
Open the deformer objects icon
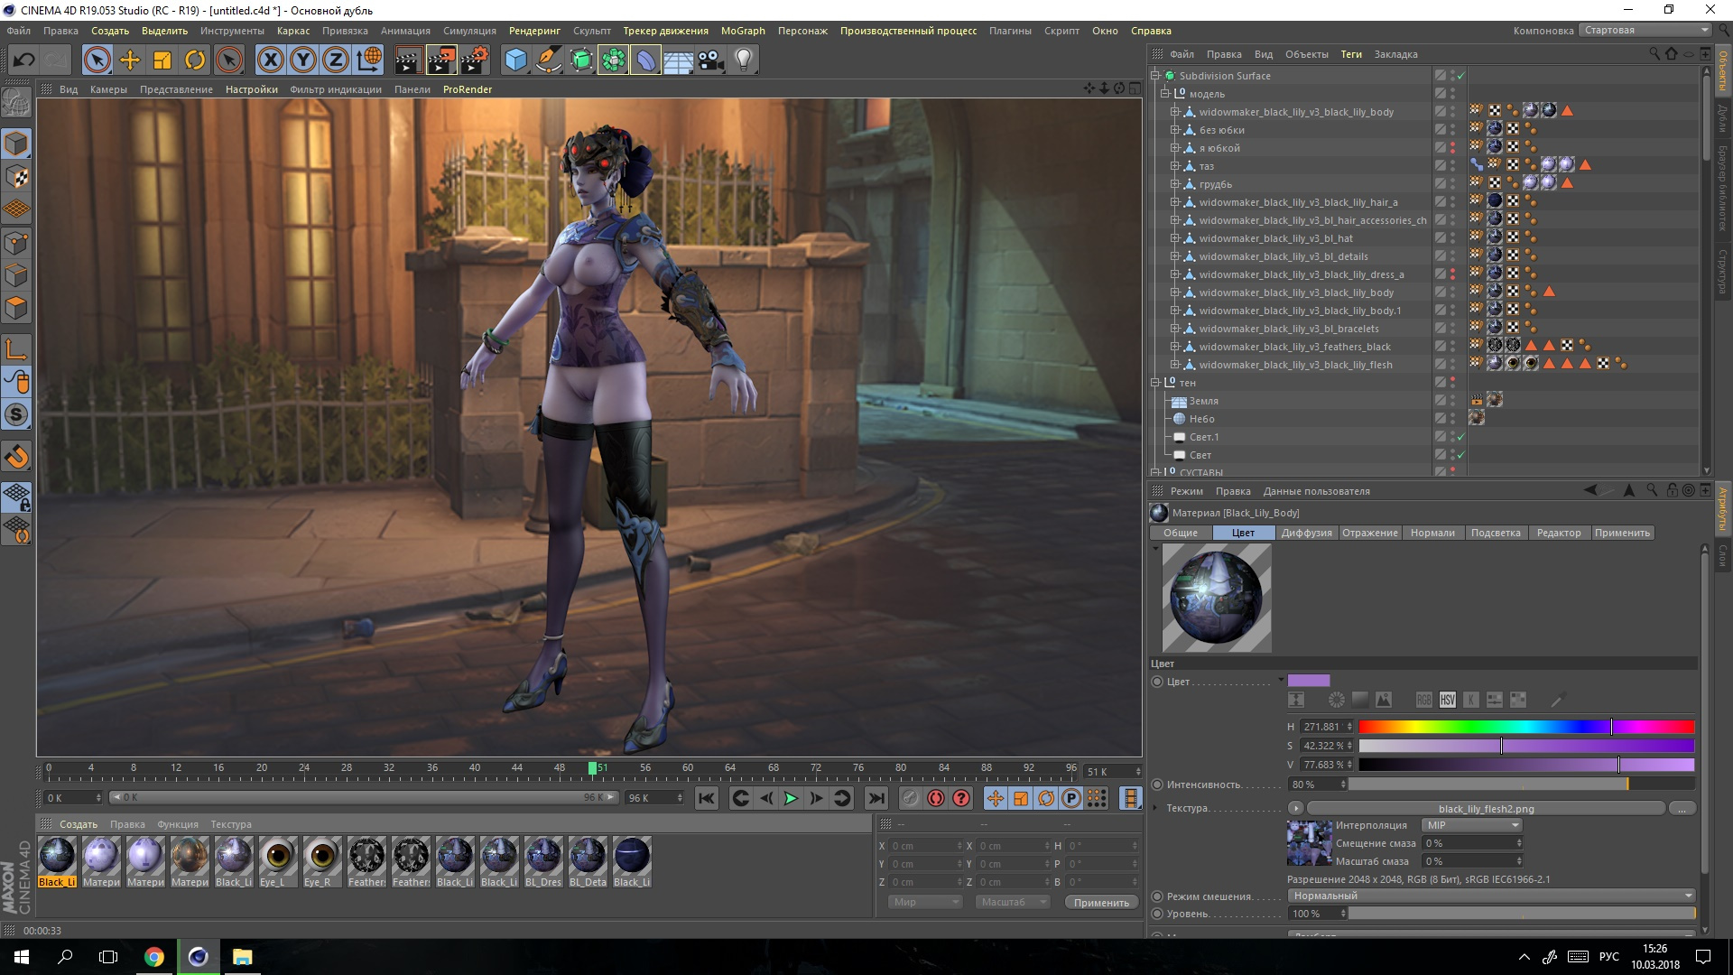click(x=646, y=60)
